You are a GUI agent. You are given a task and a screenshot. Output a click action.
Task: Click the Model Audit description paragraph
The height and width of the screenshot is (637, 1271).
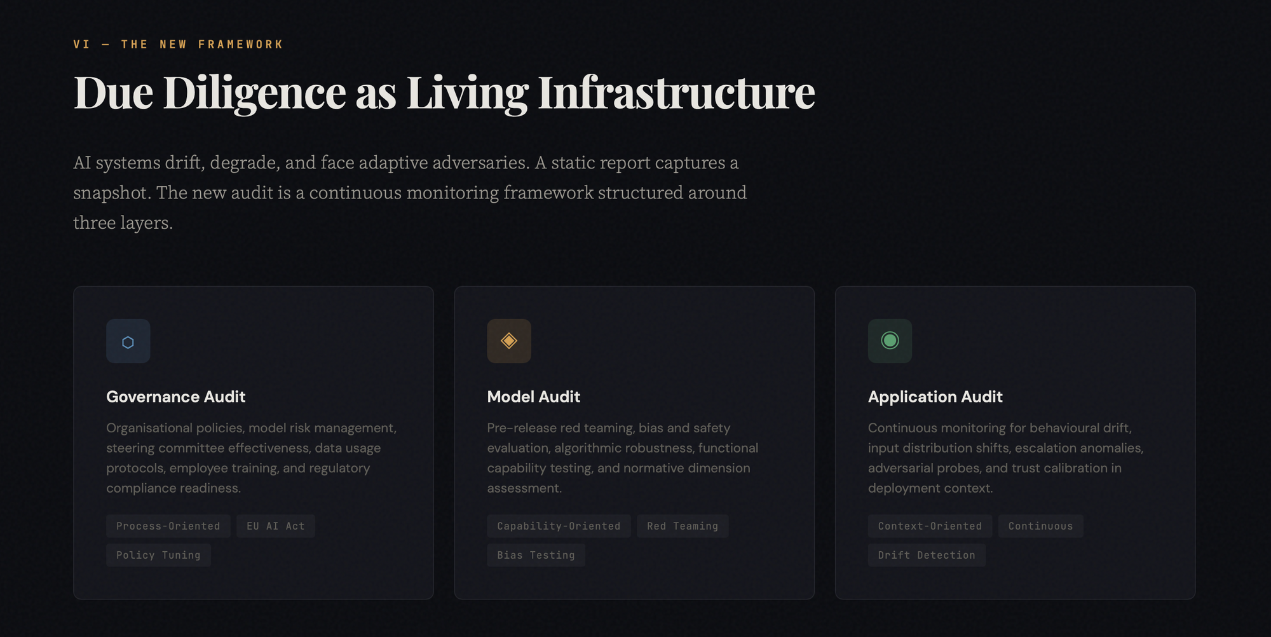tap(623, 458)
